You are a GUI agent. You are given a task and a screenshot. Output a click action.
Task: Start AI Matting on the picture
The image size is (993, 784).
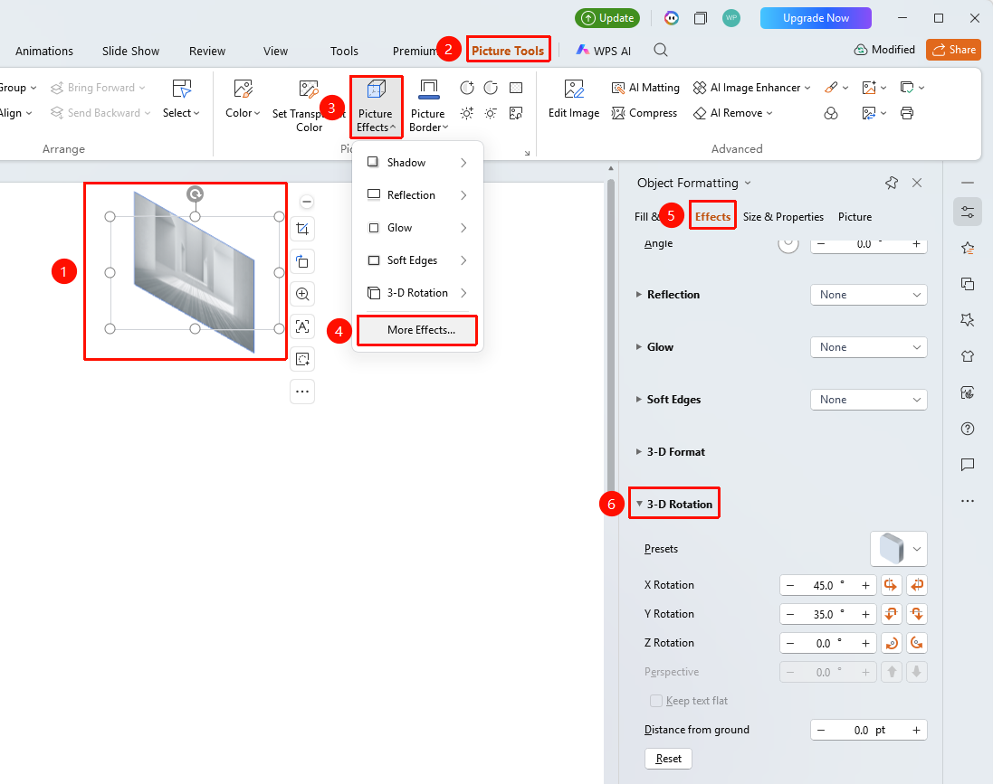pyautogui.click(x=645, y=88)
